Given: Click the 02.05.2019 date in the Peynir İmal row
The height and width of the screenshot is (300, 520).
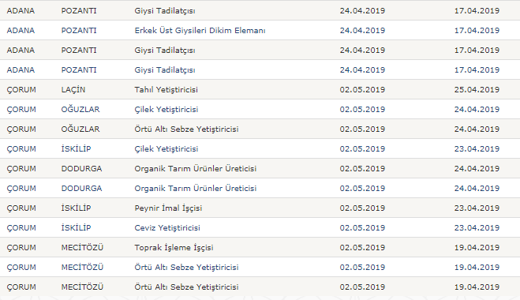Looking at the screenshot, I should click(x=362, y=208).
